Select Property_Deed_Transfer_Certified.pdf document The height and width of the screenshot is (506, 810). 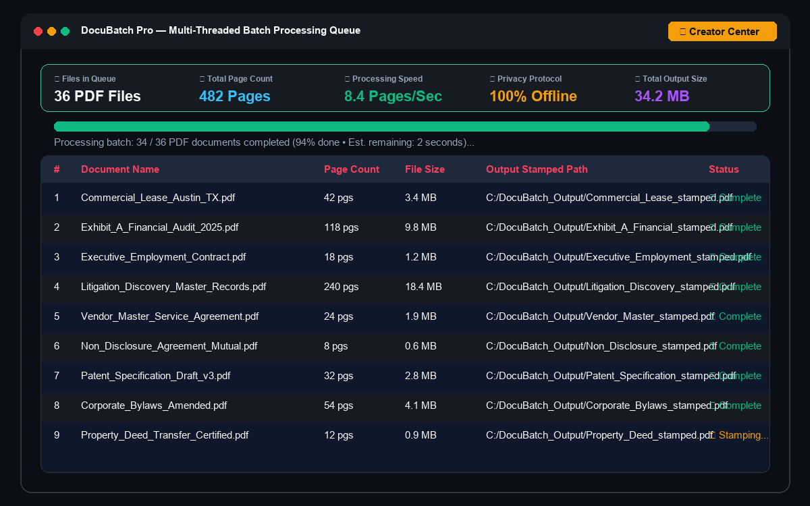[x=165, y=435]
